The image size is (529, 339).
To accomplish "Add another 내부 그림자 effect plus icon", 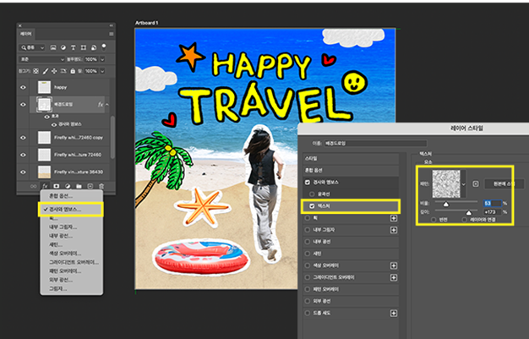I will 394,230.
